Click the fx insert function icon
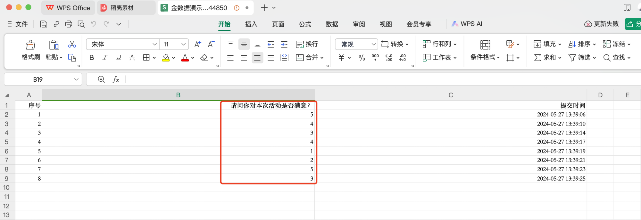The image size is (641, 220). (x=116, y=79)
